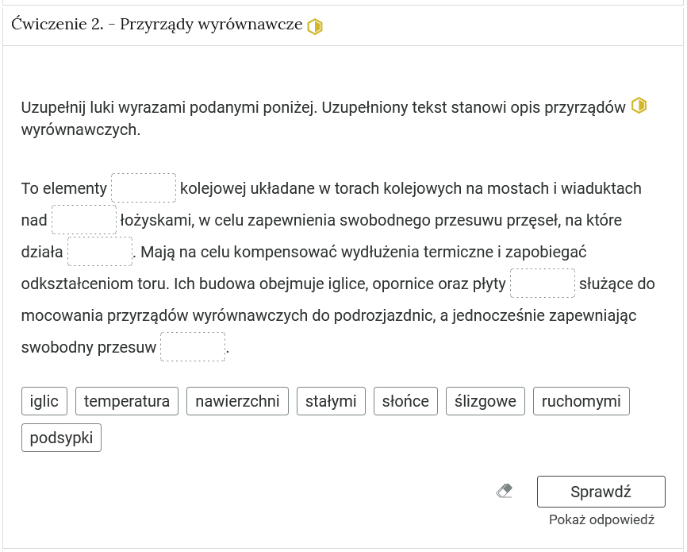Click the blank before 'służące do'
The image size is (687, 552).
point(543,283)
